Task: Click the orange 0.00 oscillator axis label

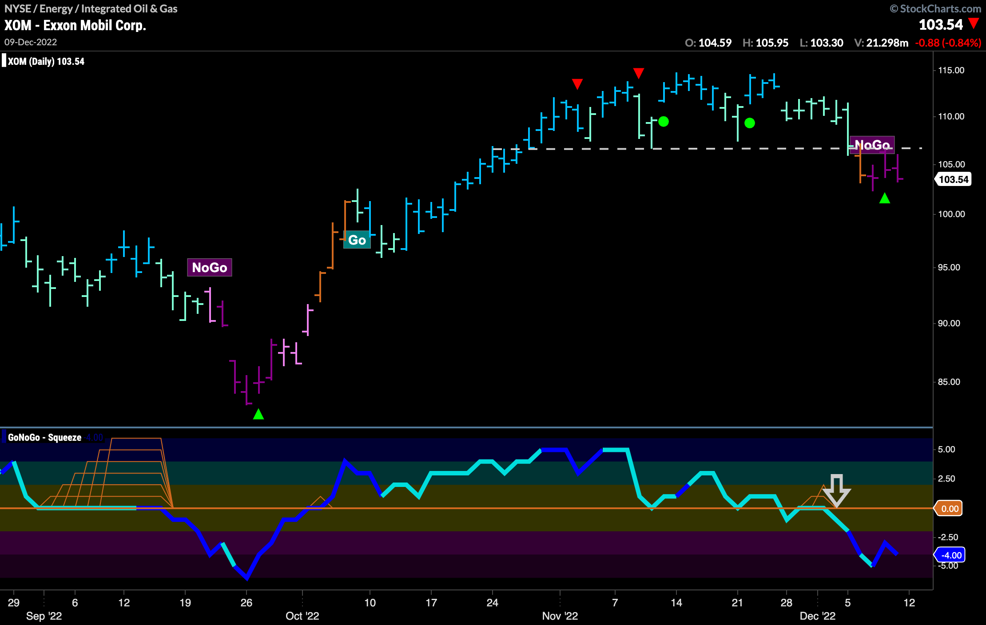Action: (x=949, y=509)
